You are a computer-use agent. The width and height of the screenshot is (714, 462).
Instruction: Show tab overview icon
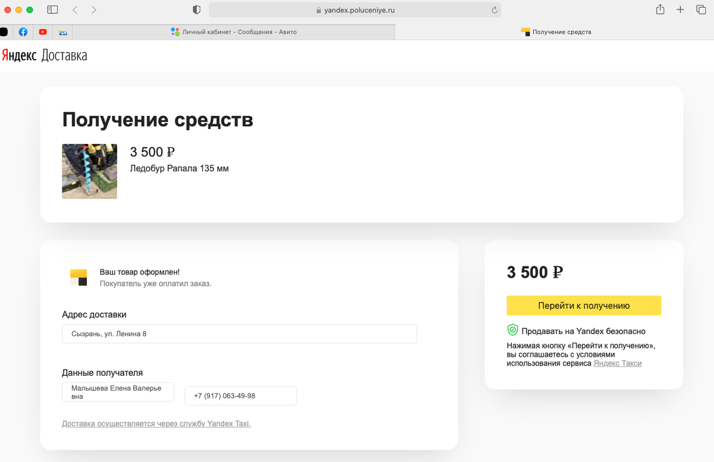pyautogui.click(x=701, y=10)
